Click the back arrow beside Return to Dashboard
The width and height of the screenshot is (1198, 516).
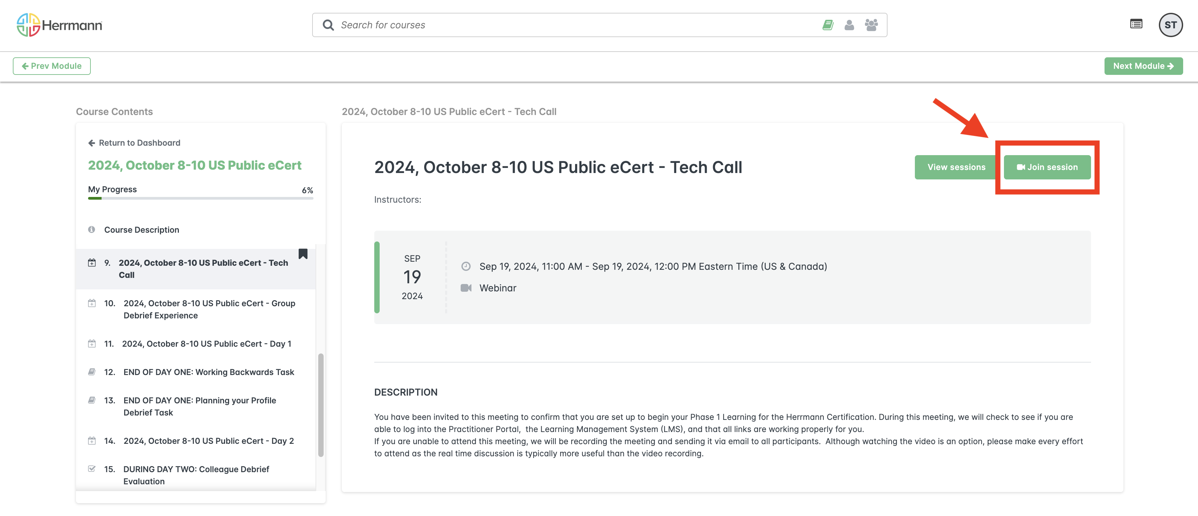pos(91,143)
